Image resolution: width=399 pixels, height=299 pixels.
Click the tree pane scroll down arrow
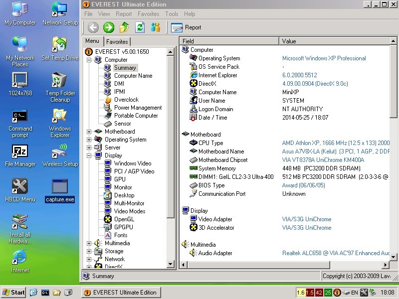pos(170,264)
